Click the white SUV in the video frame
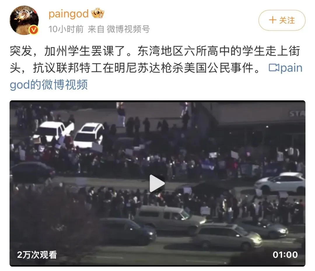Image resolution: width=315 pixels, height=271 pixels. tap(89, 135)
